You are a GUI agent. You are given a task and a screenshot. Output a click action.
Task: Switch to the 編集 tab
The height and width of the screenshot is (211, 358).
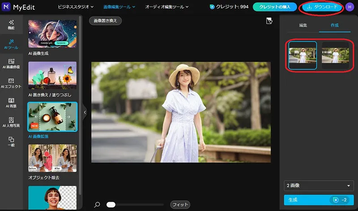click(303, 25)
